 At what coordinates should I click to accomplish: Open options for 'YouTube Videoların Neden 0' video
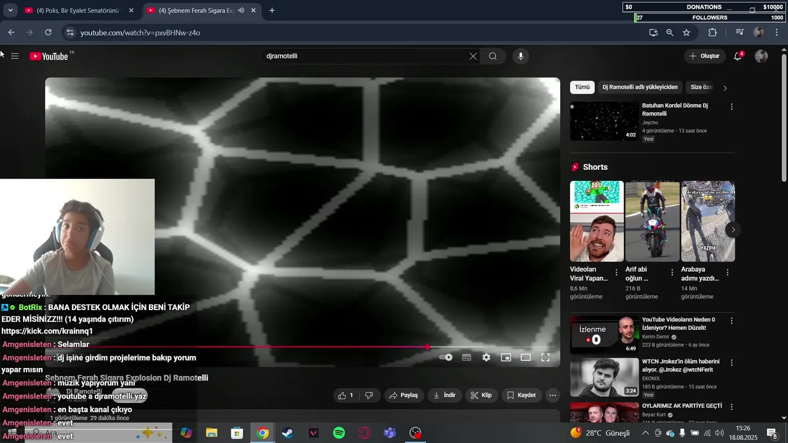731,321
